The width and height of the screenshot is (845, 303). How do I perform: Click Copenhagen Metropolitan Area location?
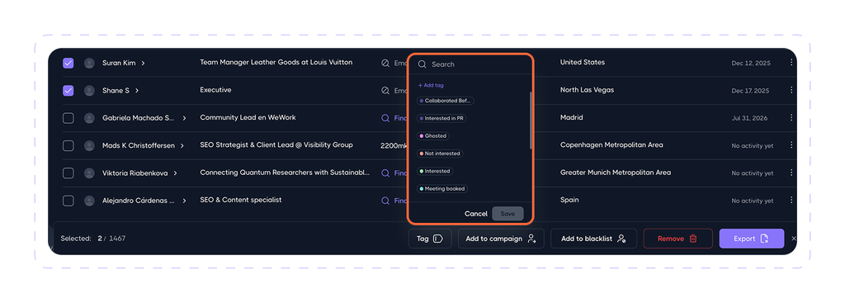611,145
